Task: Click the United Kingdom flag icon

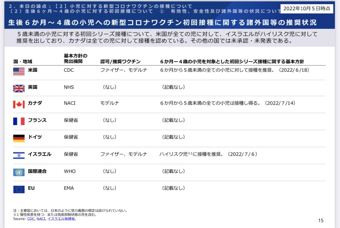Action: point(19,88)
